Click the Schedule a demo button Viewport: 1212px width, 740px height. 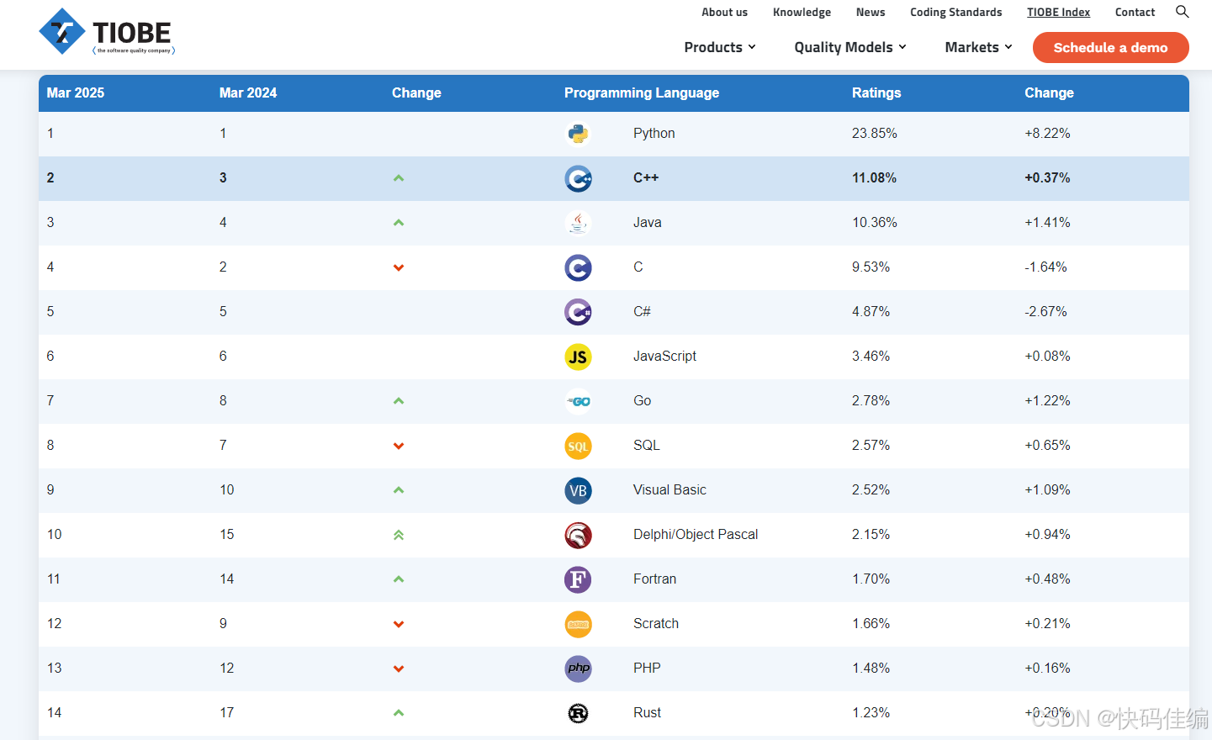click(x=1110, y=47)
